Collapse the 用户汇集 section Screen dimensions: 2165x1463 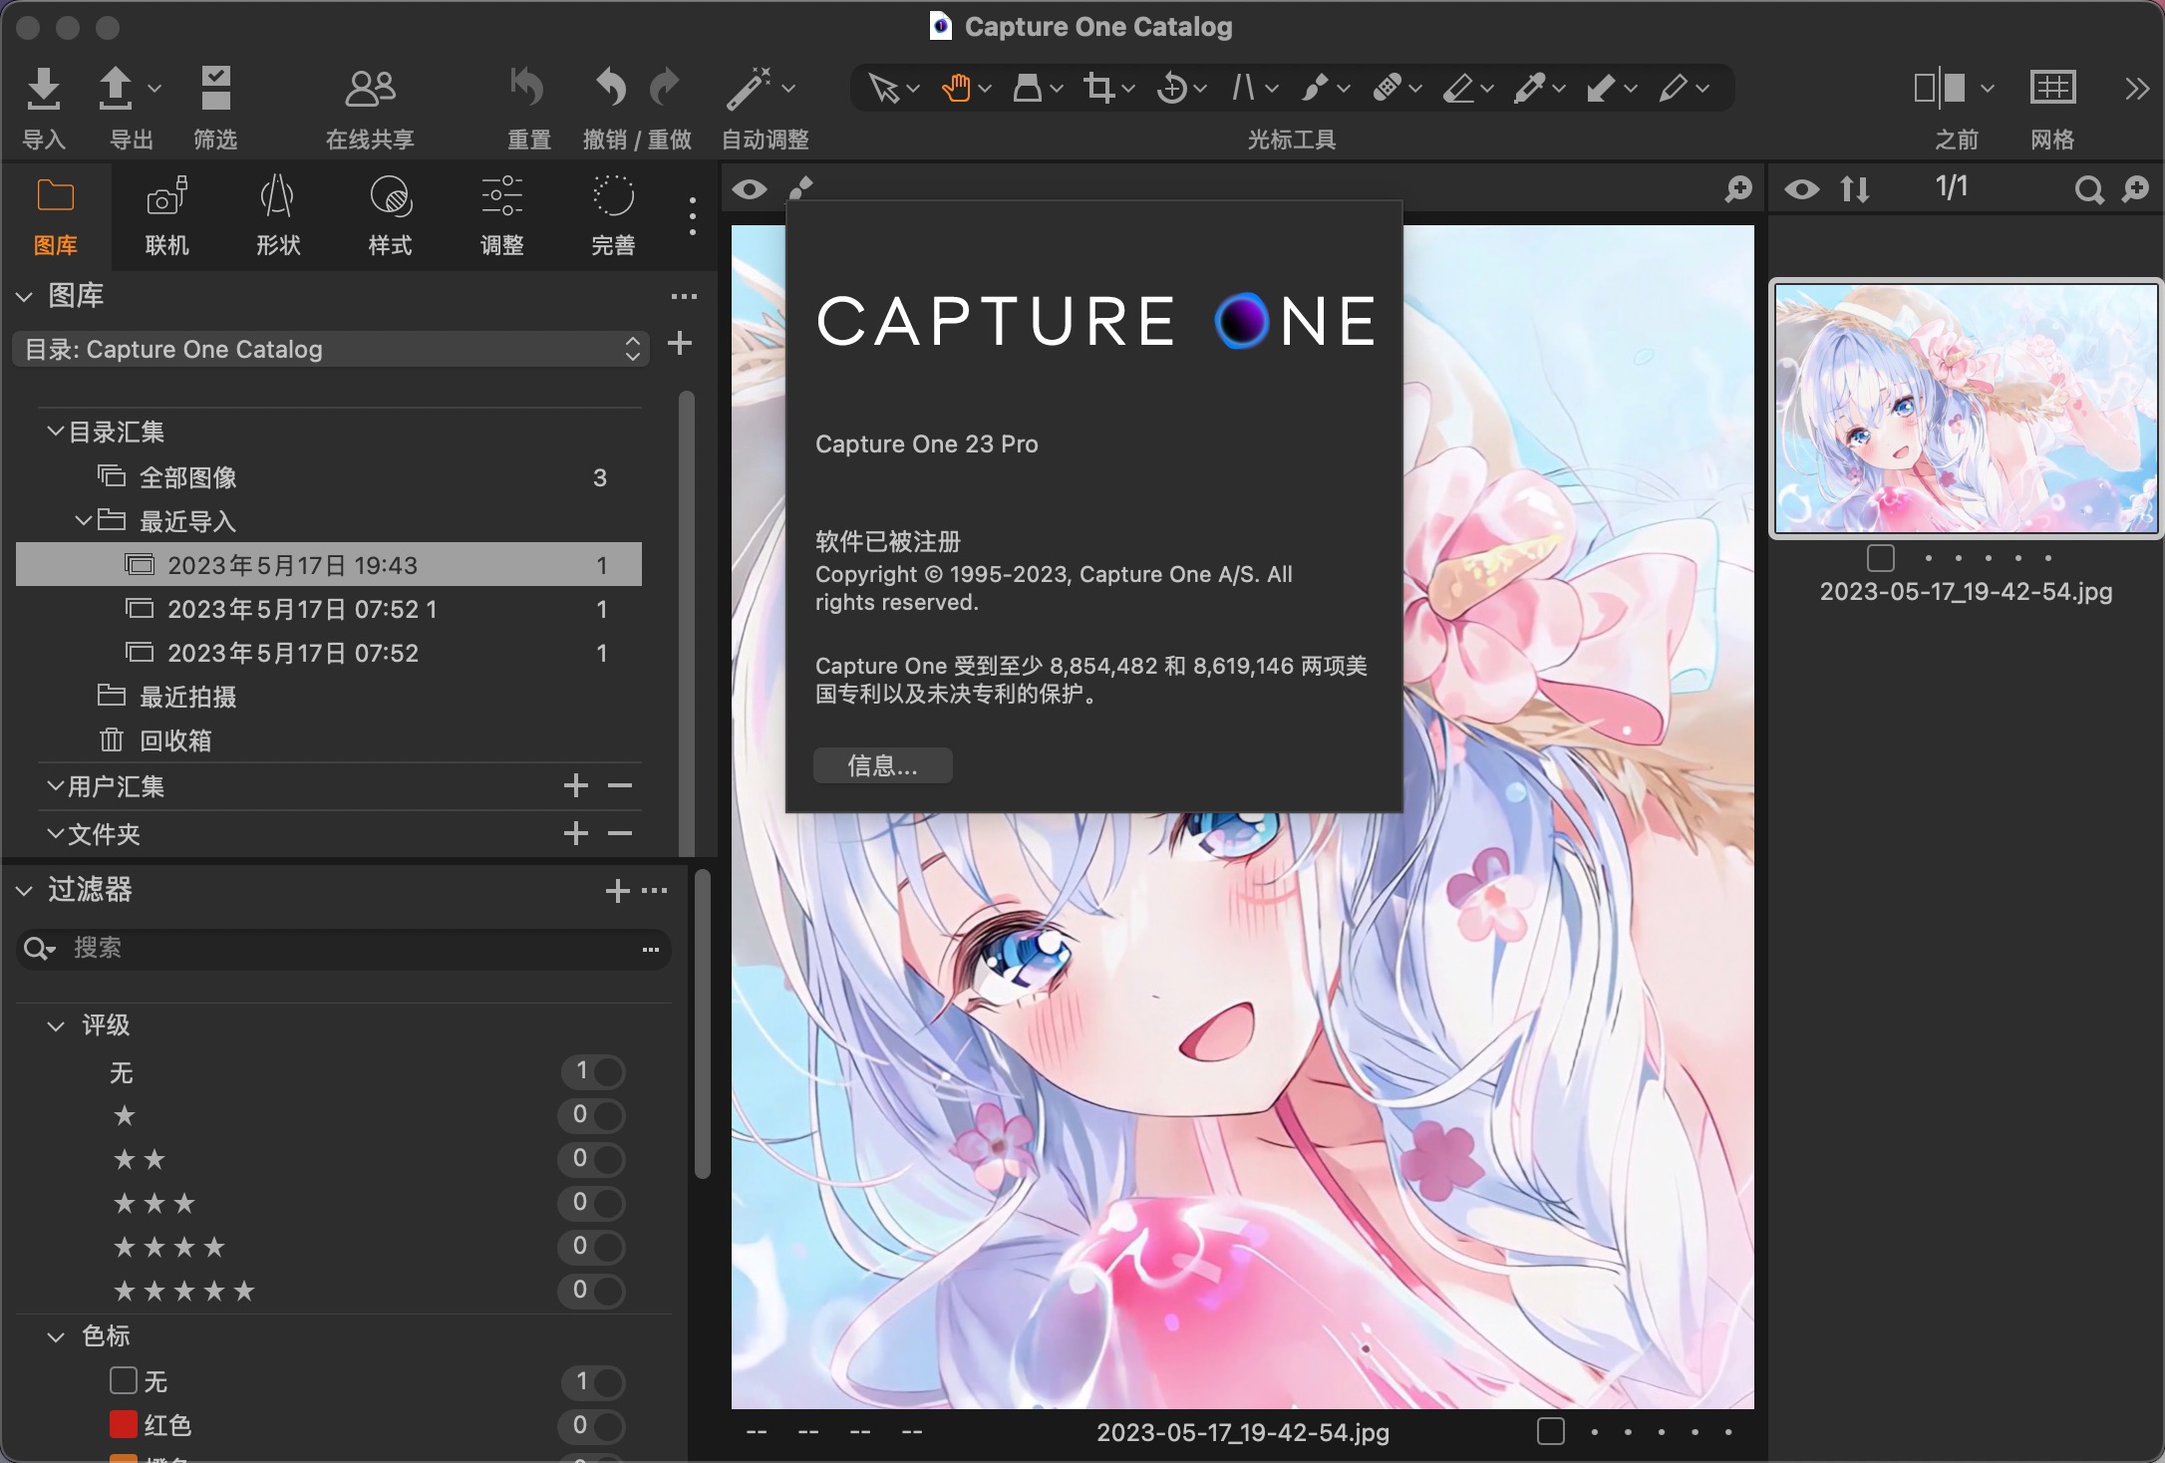point(56,785)
